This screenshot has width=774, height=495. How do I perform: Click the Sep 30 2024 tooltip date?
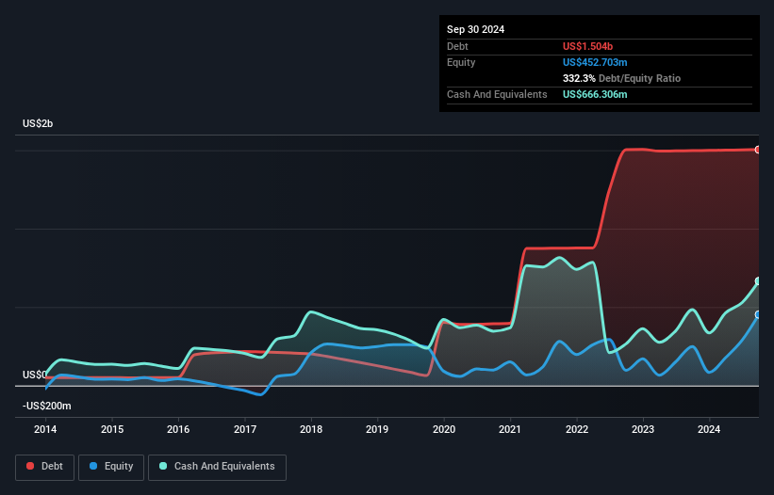(x=475, y=29)
